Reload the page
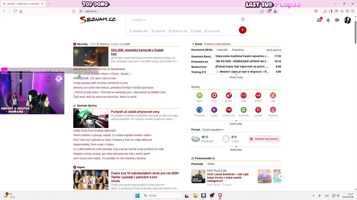Viewport: 357px width, 200px height. (x=15, y=11)
